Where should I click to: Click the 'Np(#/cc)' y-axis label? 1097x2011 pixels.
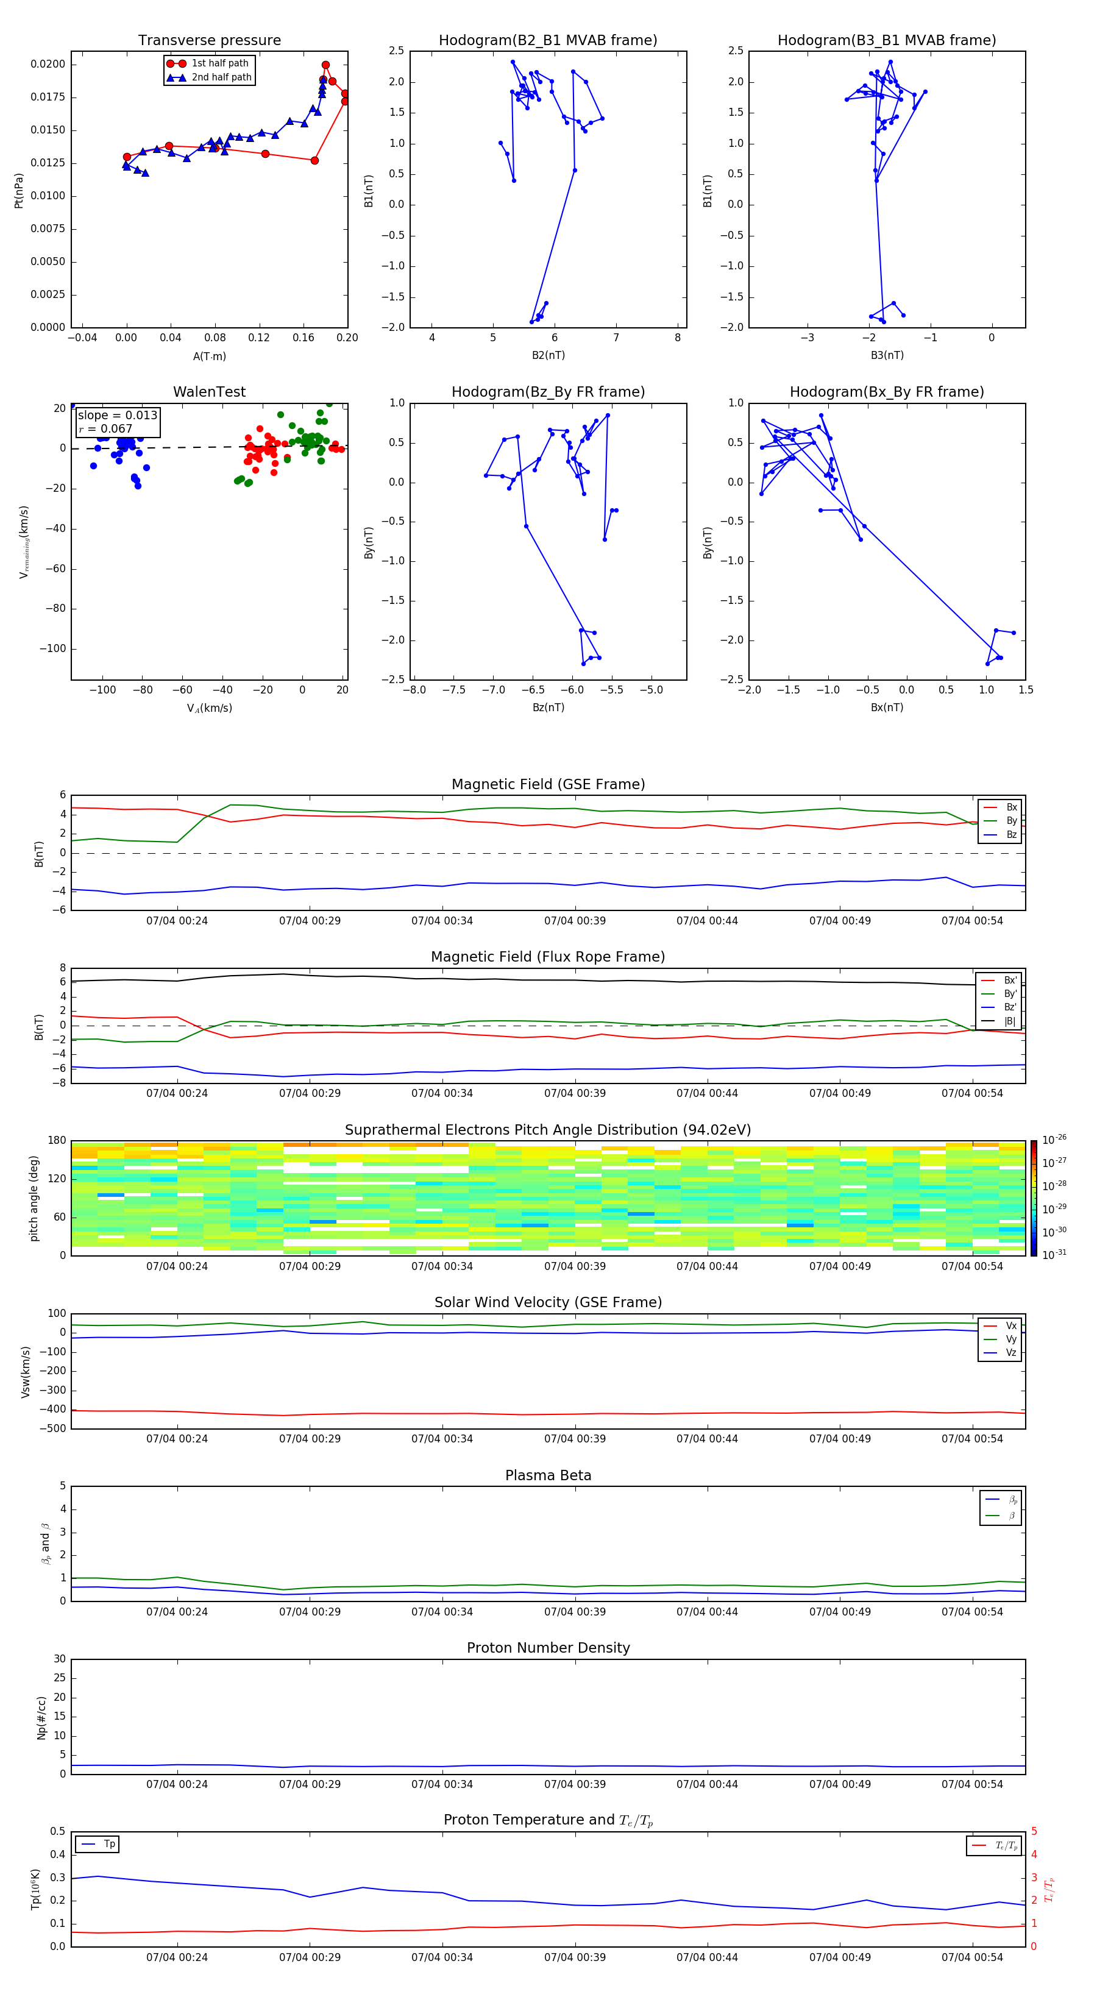pyautogui.click(x=41, y=1717)
